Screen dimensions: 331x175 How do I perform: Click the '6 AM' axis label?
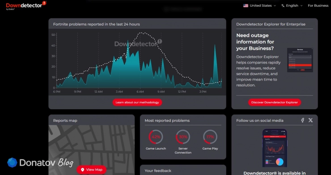140,92
